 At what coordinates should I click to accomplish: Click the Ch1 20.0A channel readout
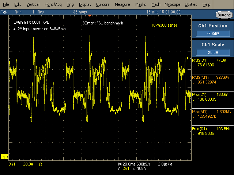tap(21, 164)
